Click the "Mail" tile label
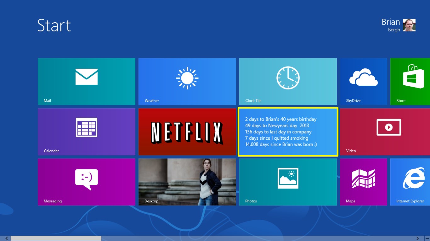The width and height of the screenshot is (430, 241). coord(47,101)
